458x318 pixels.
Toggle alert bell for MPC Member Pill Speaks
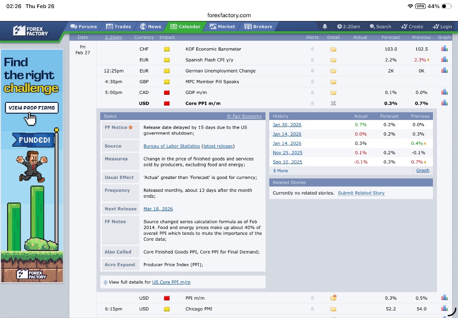[312, 82]
